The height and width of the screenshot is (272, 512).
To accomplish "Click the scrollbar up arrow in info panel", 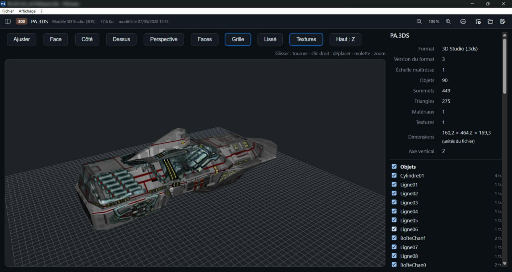I will coord(504,35).
